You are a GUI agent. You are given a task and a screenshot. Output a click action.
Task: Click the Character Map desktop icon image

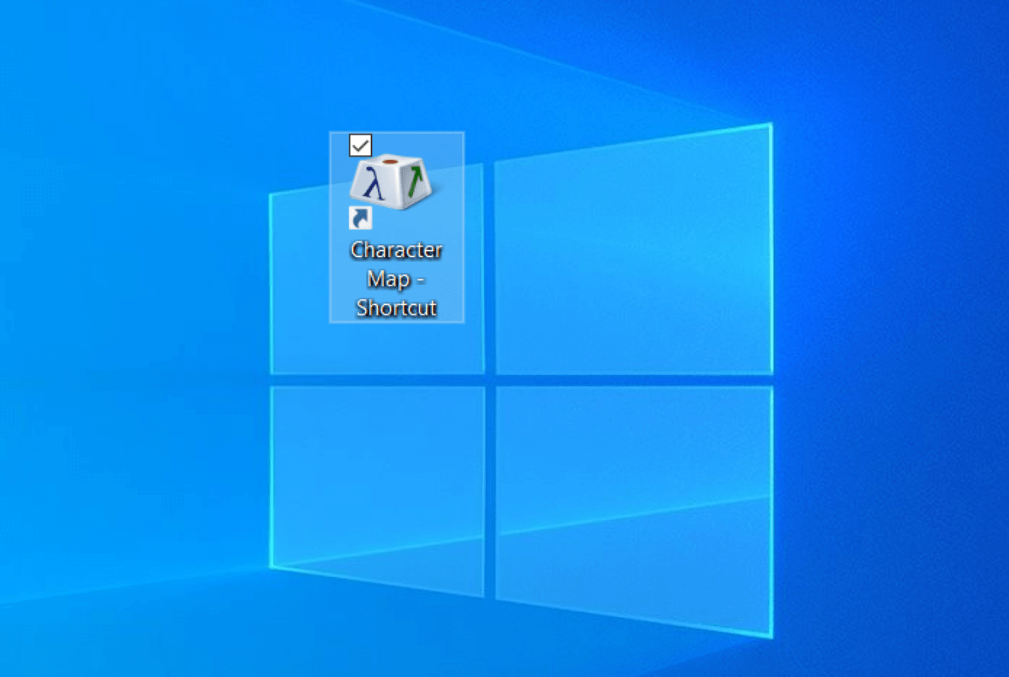(x=391, y=184)
